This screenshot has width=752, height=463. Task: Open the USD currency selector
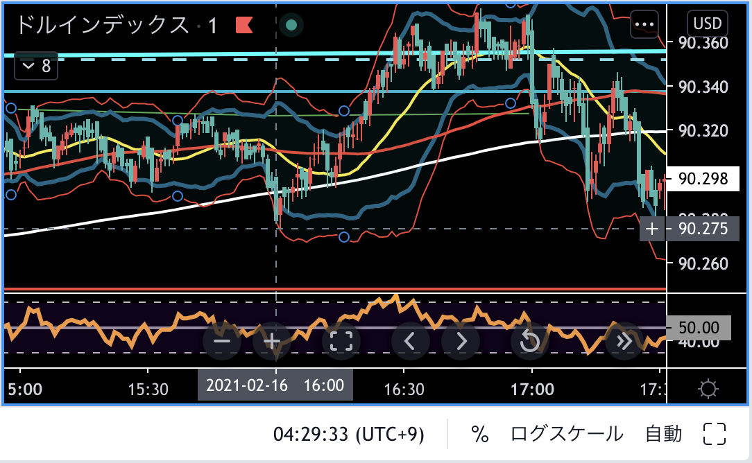point(708,24)
